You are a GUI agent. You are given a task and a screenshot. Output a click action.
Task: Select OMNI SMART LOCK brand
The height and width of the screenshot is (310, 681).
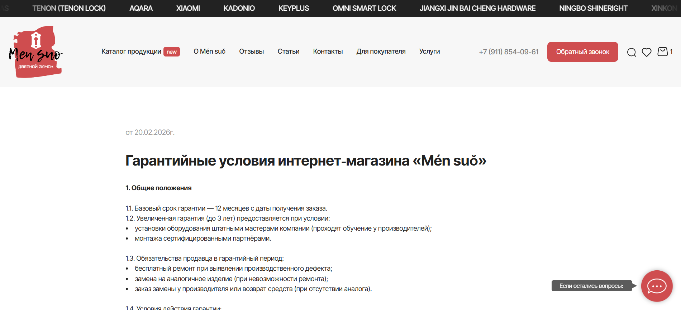coord(364,8)
